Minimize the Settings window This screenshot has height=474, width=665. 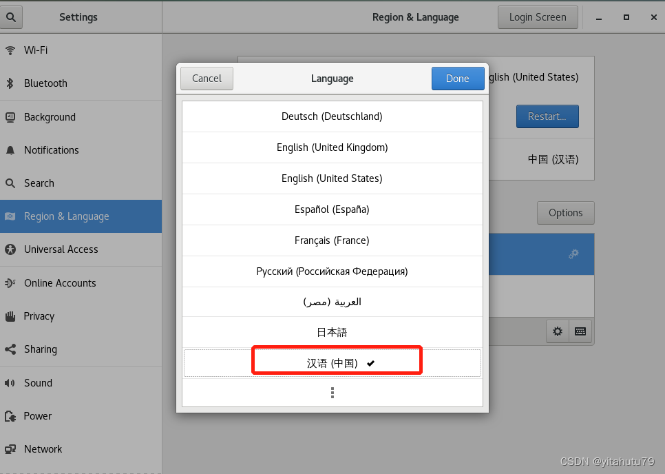[x=599, y=17]
